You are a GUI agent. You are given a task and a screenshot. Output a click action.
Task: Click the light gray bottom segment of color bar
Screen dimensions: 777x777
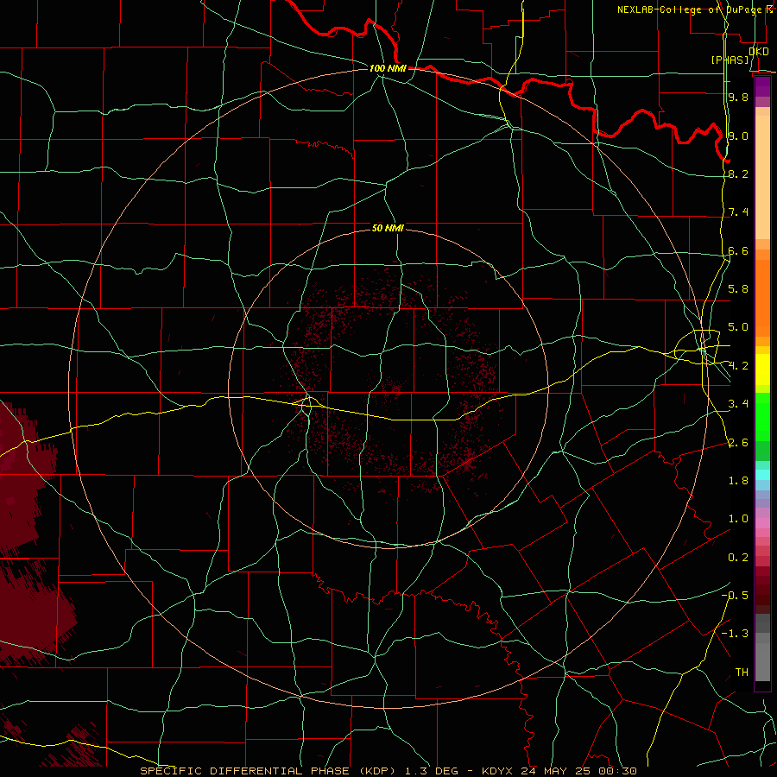(762, 662)
